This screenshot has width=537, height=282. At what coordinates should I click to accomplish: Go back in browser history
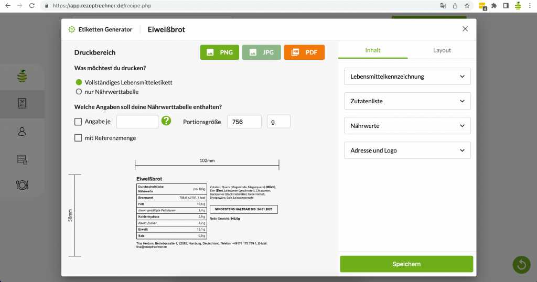click(x=8, y=5)
